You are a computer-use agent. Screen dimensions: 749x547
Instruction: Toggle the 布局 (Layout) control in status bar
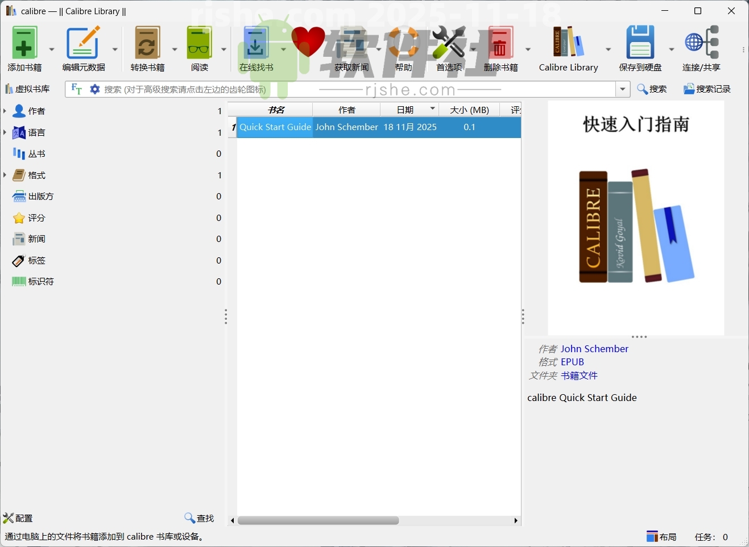coord(661,536)
